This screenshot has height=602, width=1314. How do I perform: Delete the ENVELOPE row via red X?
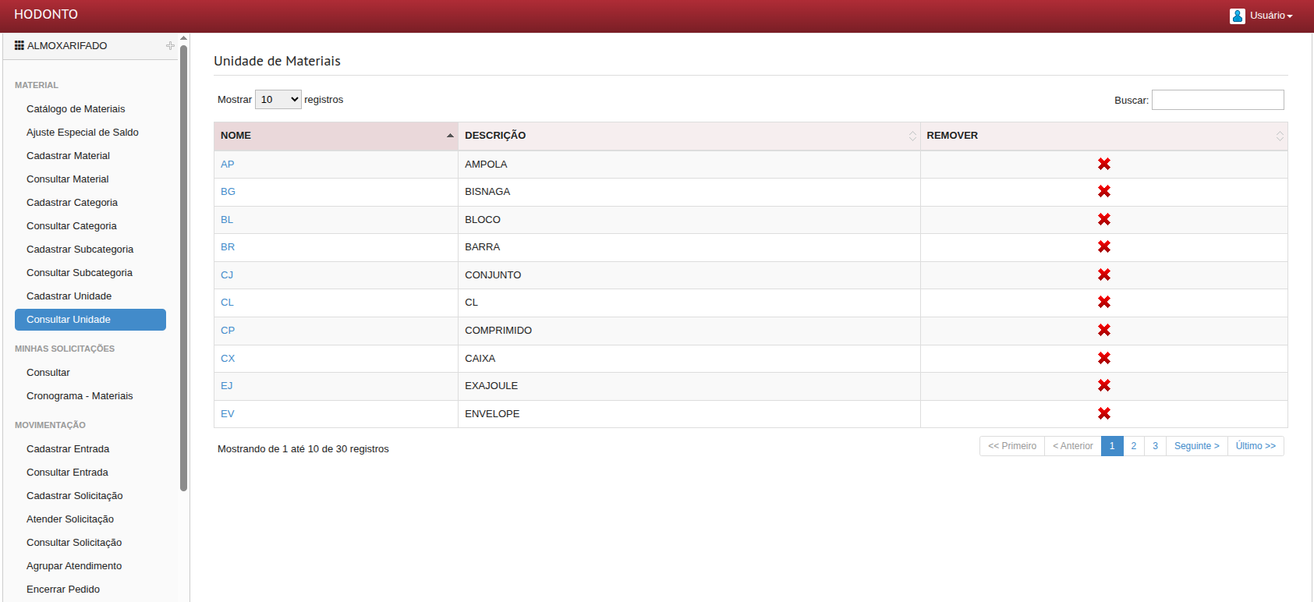tap(1103, 413)
